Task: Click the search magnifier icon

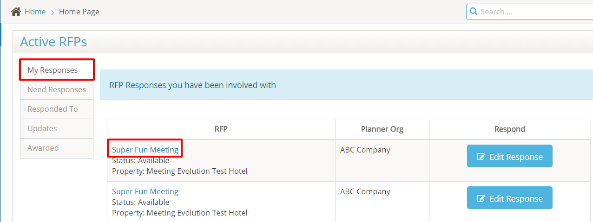Action: [474, 12]
